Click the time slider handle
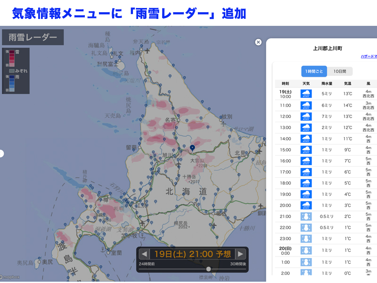Viewport: 377px width, 283px height. [x=209, y=269]
